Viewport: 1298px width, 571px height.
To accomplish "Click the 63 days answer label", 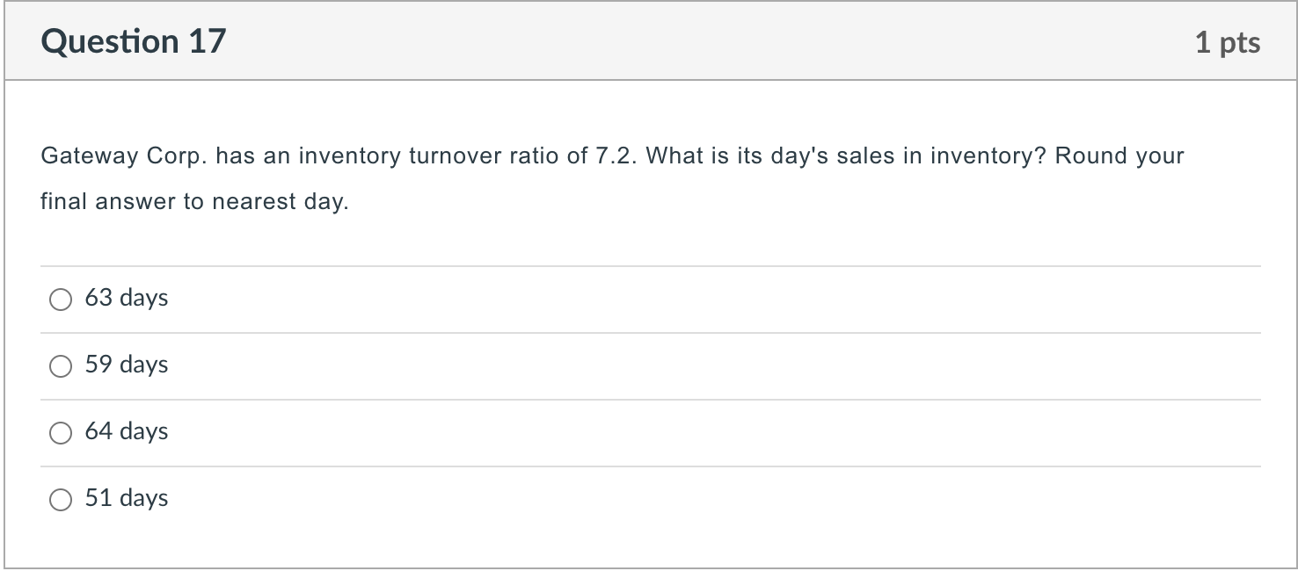I will pyautogui.click(x=127, y=298).
